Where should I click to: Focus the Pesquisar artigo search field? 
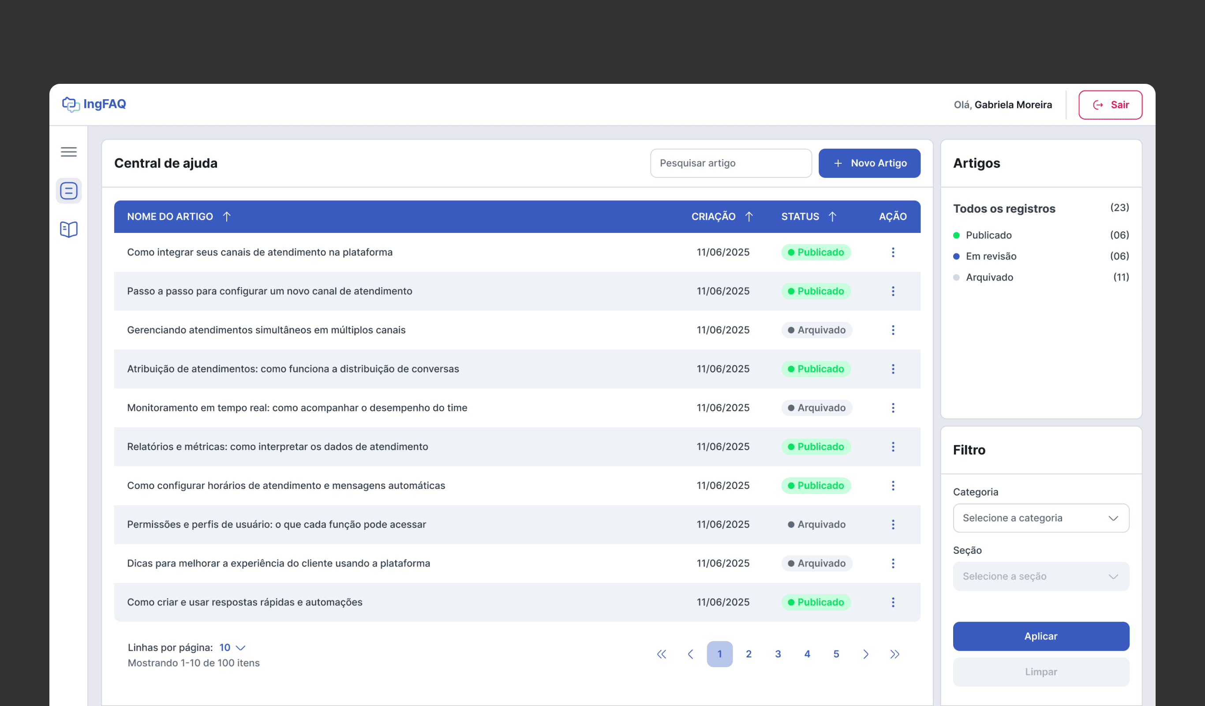point(730,163)
